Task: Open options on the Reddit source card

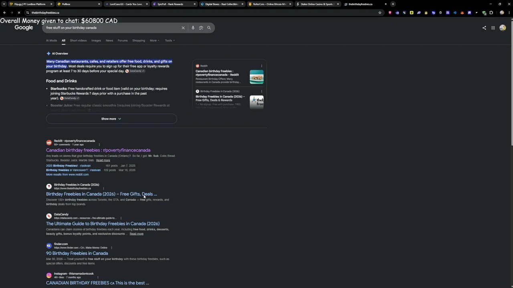Action: tap(262, 66)
